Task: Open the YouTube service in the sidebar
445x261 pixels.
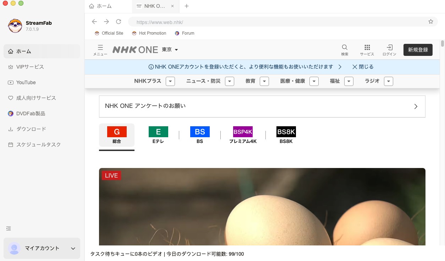Action: 27,82
